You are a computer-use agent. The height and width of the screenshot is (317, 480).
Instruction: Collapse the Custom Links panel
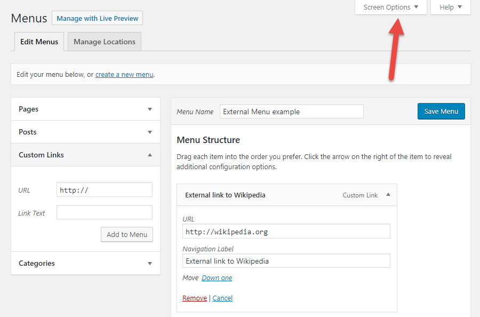point(85,155)
